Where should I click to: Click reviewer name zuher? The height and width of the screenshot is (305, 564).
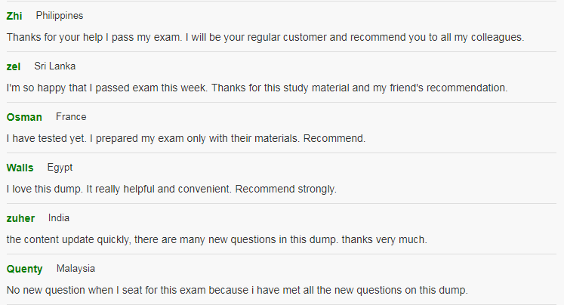click(x=20, y=219)
